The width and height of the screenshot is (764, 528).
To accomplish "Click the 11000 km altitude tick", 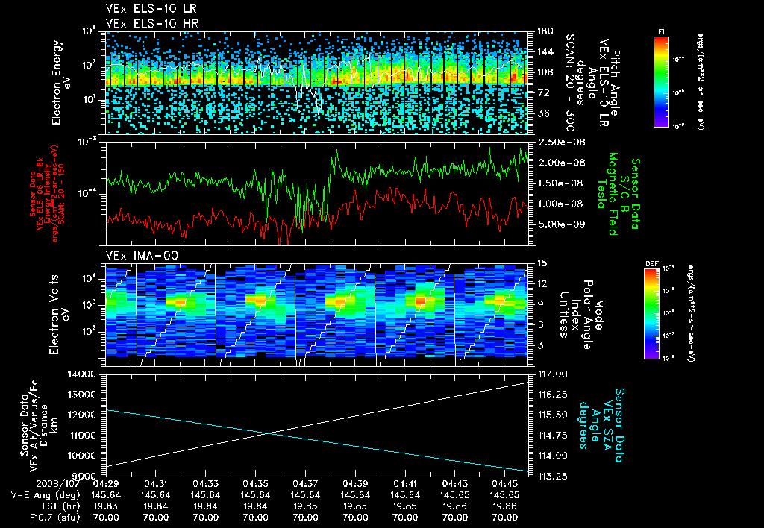I will (82, 436).
